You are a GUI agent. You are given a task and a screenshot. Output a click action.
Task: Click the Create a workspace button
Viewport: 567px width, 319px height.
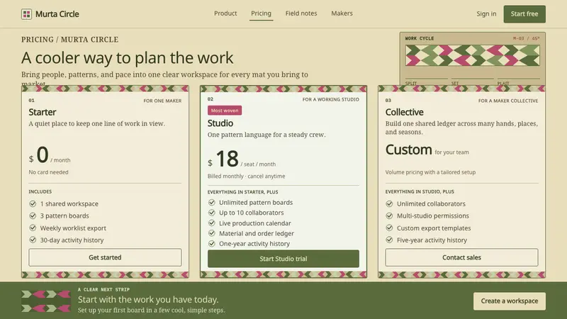point(509,301)
